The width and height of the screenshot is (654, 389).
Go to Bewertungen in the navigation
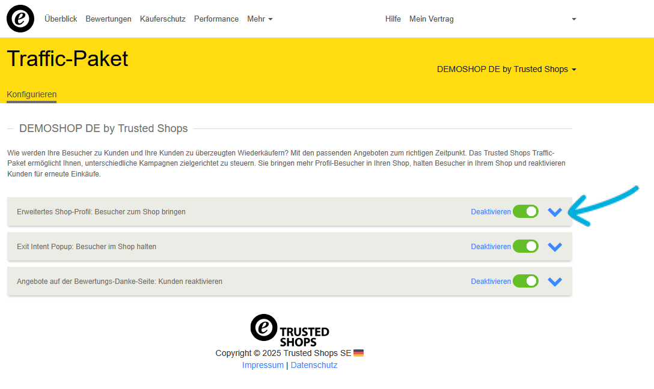(x=108, y=19)
